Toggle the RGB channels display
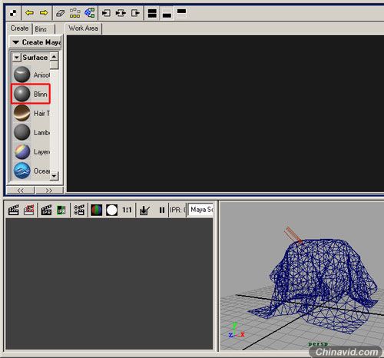Image resolution: width=384 pixels, height=358 pixels. tap(96, 210)
